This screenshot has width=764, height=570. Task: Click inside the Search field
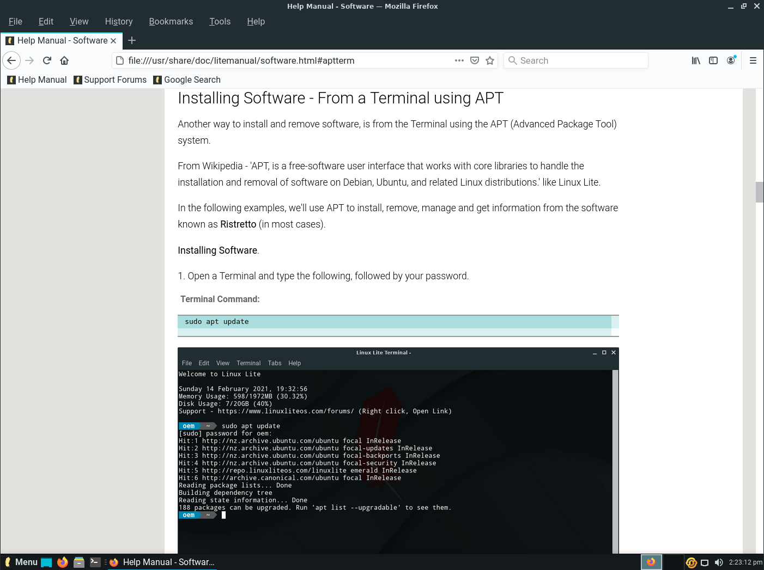point(575,60)
